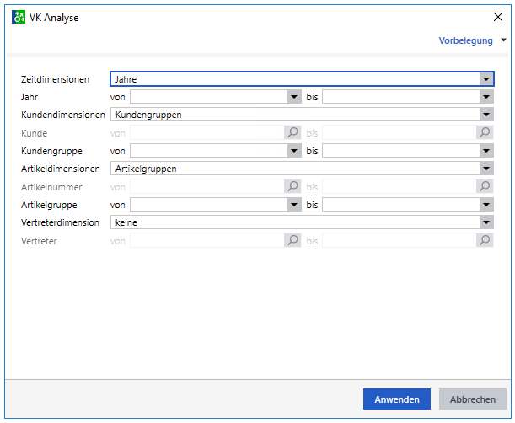Open the Kundendimensionen dropdown
Image resolution: width=515 pixels, height=423 pixels.
[x=486, y=115]
